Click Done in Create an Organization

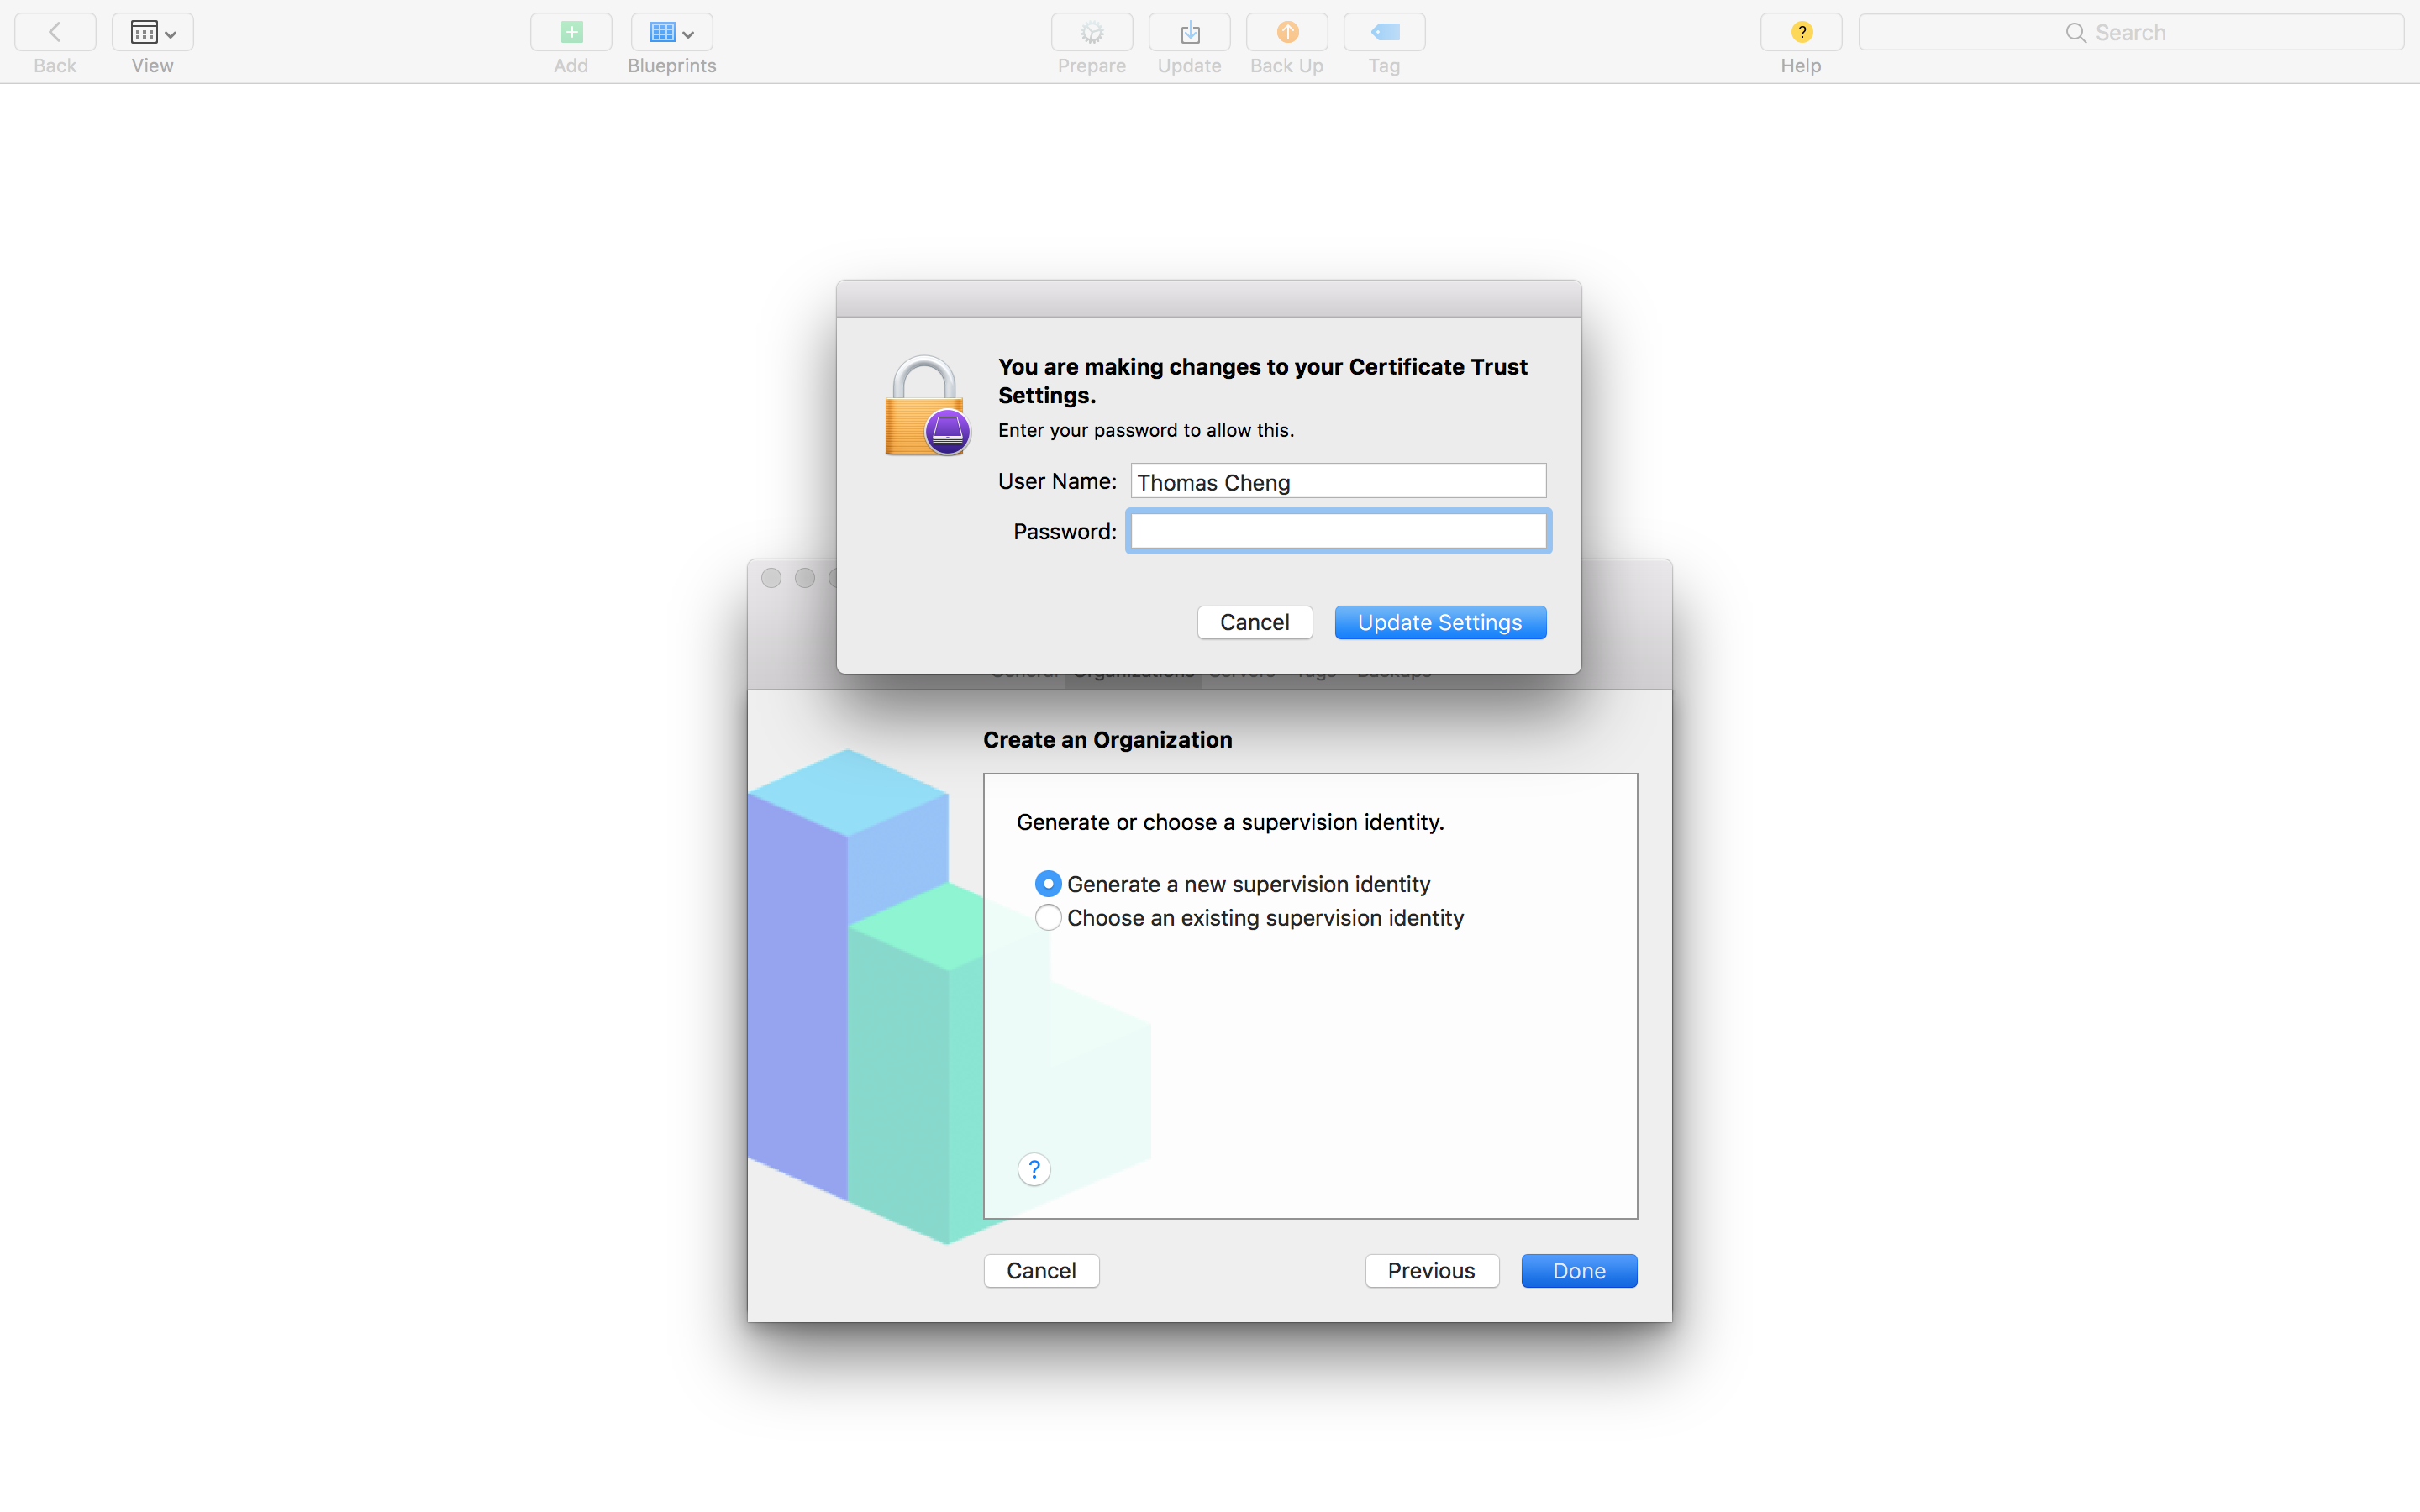pyautogui.click(x=1578, y=1270)
